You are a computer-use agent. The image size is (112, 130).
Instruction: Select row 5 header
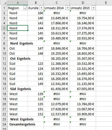point(4,28)
